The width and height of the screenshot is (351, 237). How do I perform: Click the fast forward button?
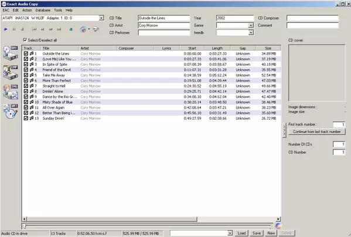click(51, 29)
